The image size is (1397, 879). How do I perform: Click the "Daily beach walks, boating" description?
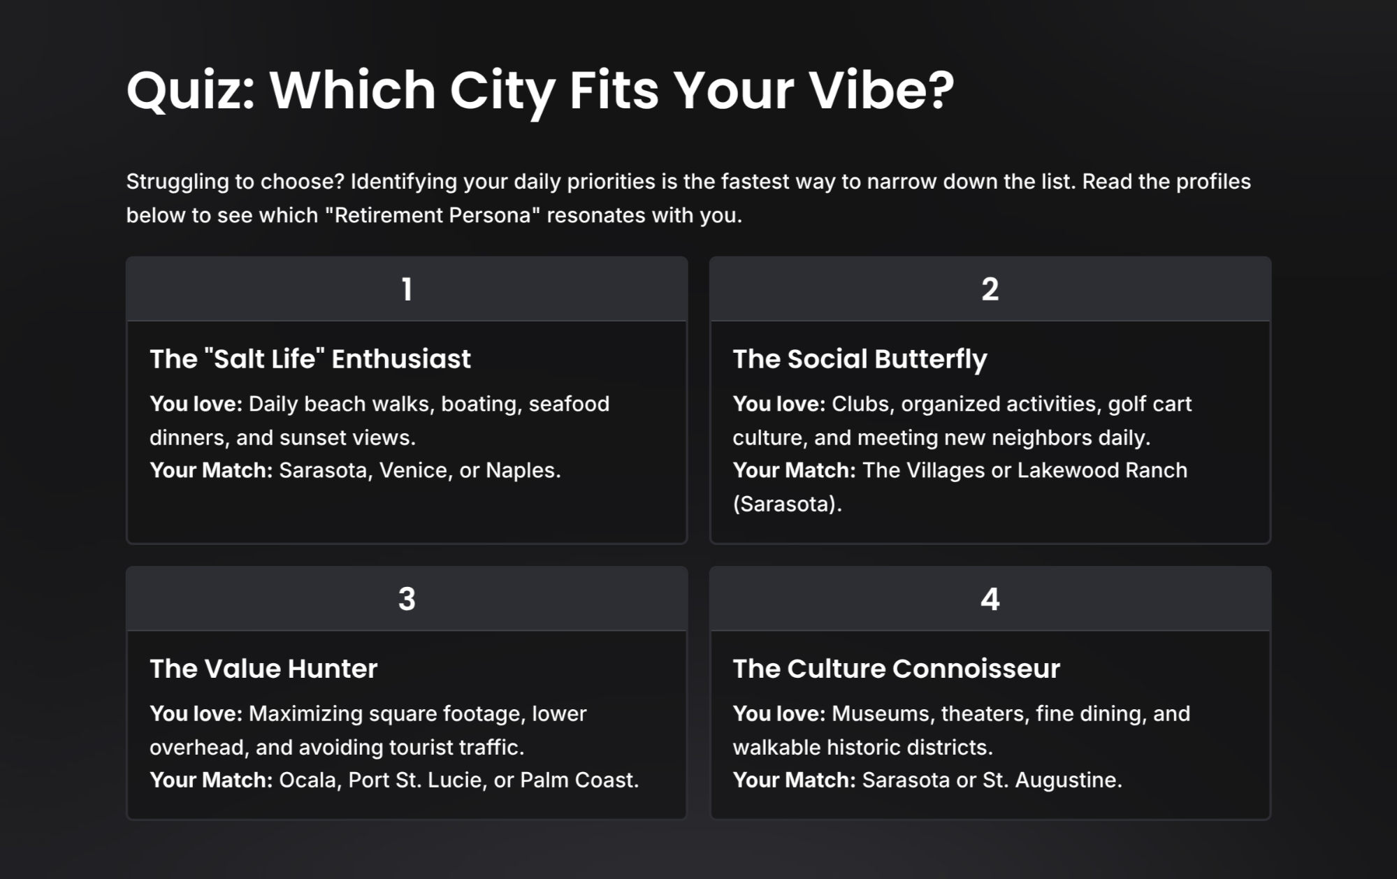coord(428,405)
